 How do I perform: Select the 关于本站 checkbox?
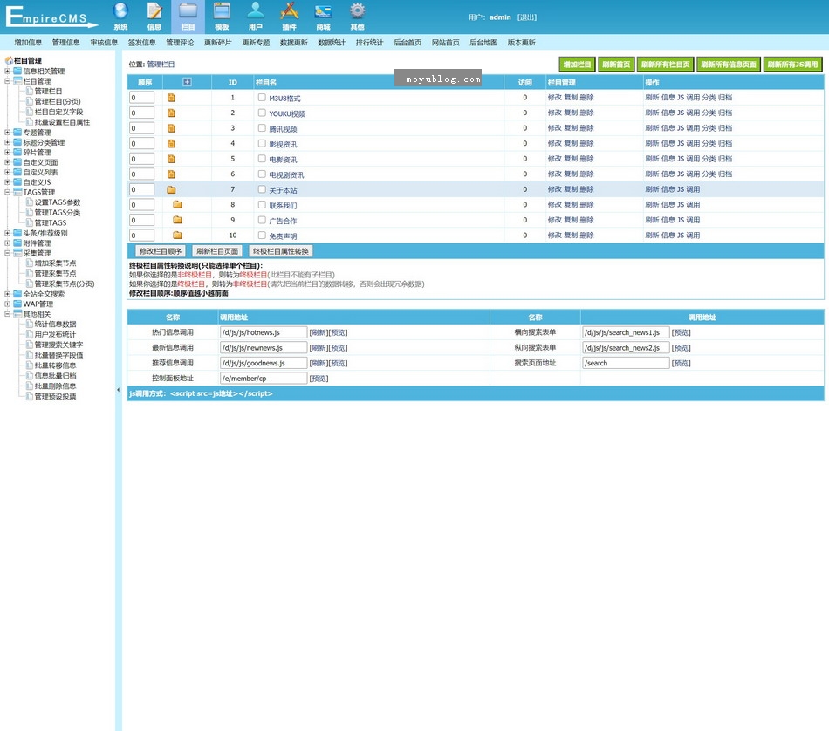coord(262,189)
